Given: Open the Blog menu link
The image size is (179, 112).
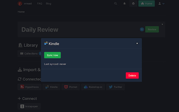Looking at the screenshot, I should click(x=48, y=4).
